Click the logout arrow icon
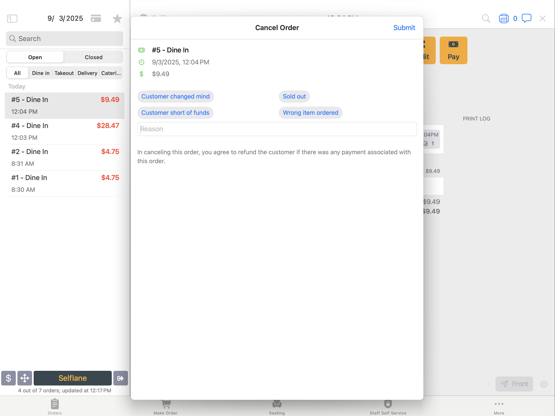Screen dimensions: 555x416 [x=121, y=378]
